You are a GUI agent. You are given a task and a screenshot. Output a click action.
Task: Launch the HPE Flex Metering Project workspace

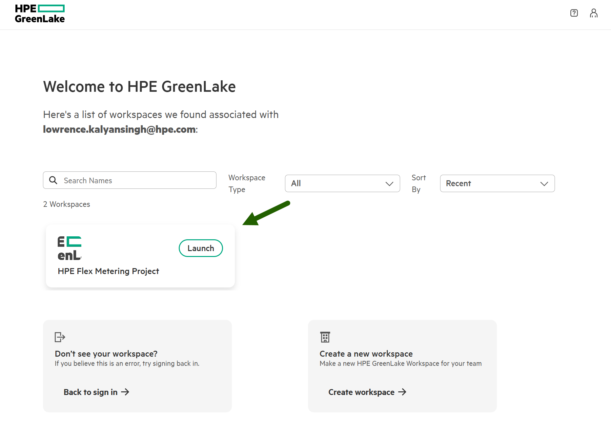tap(201, 248)
